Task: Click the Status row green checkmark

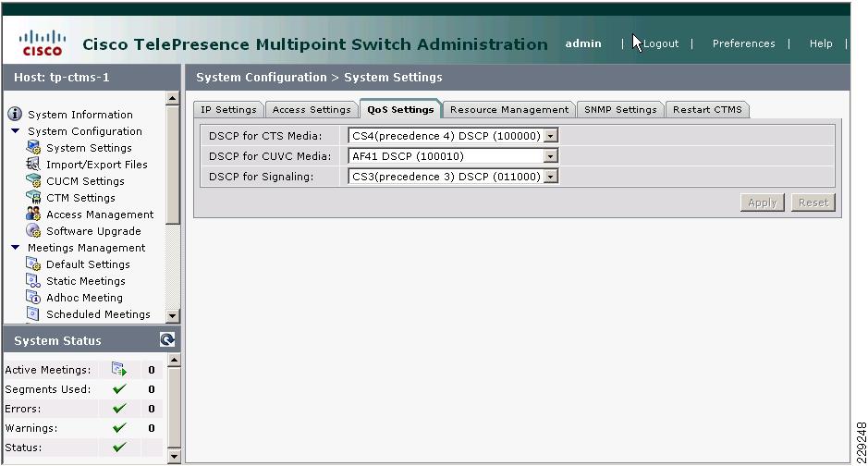Action: pos(119,448)
